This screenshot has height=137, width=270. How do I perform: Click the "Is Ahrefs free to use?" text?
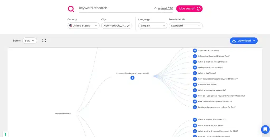click(x=208, y=85)
